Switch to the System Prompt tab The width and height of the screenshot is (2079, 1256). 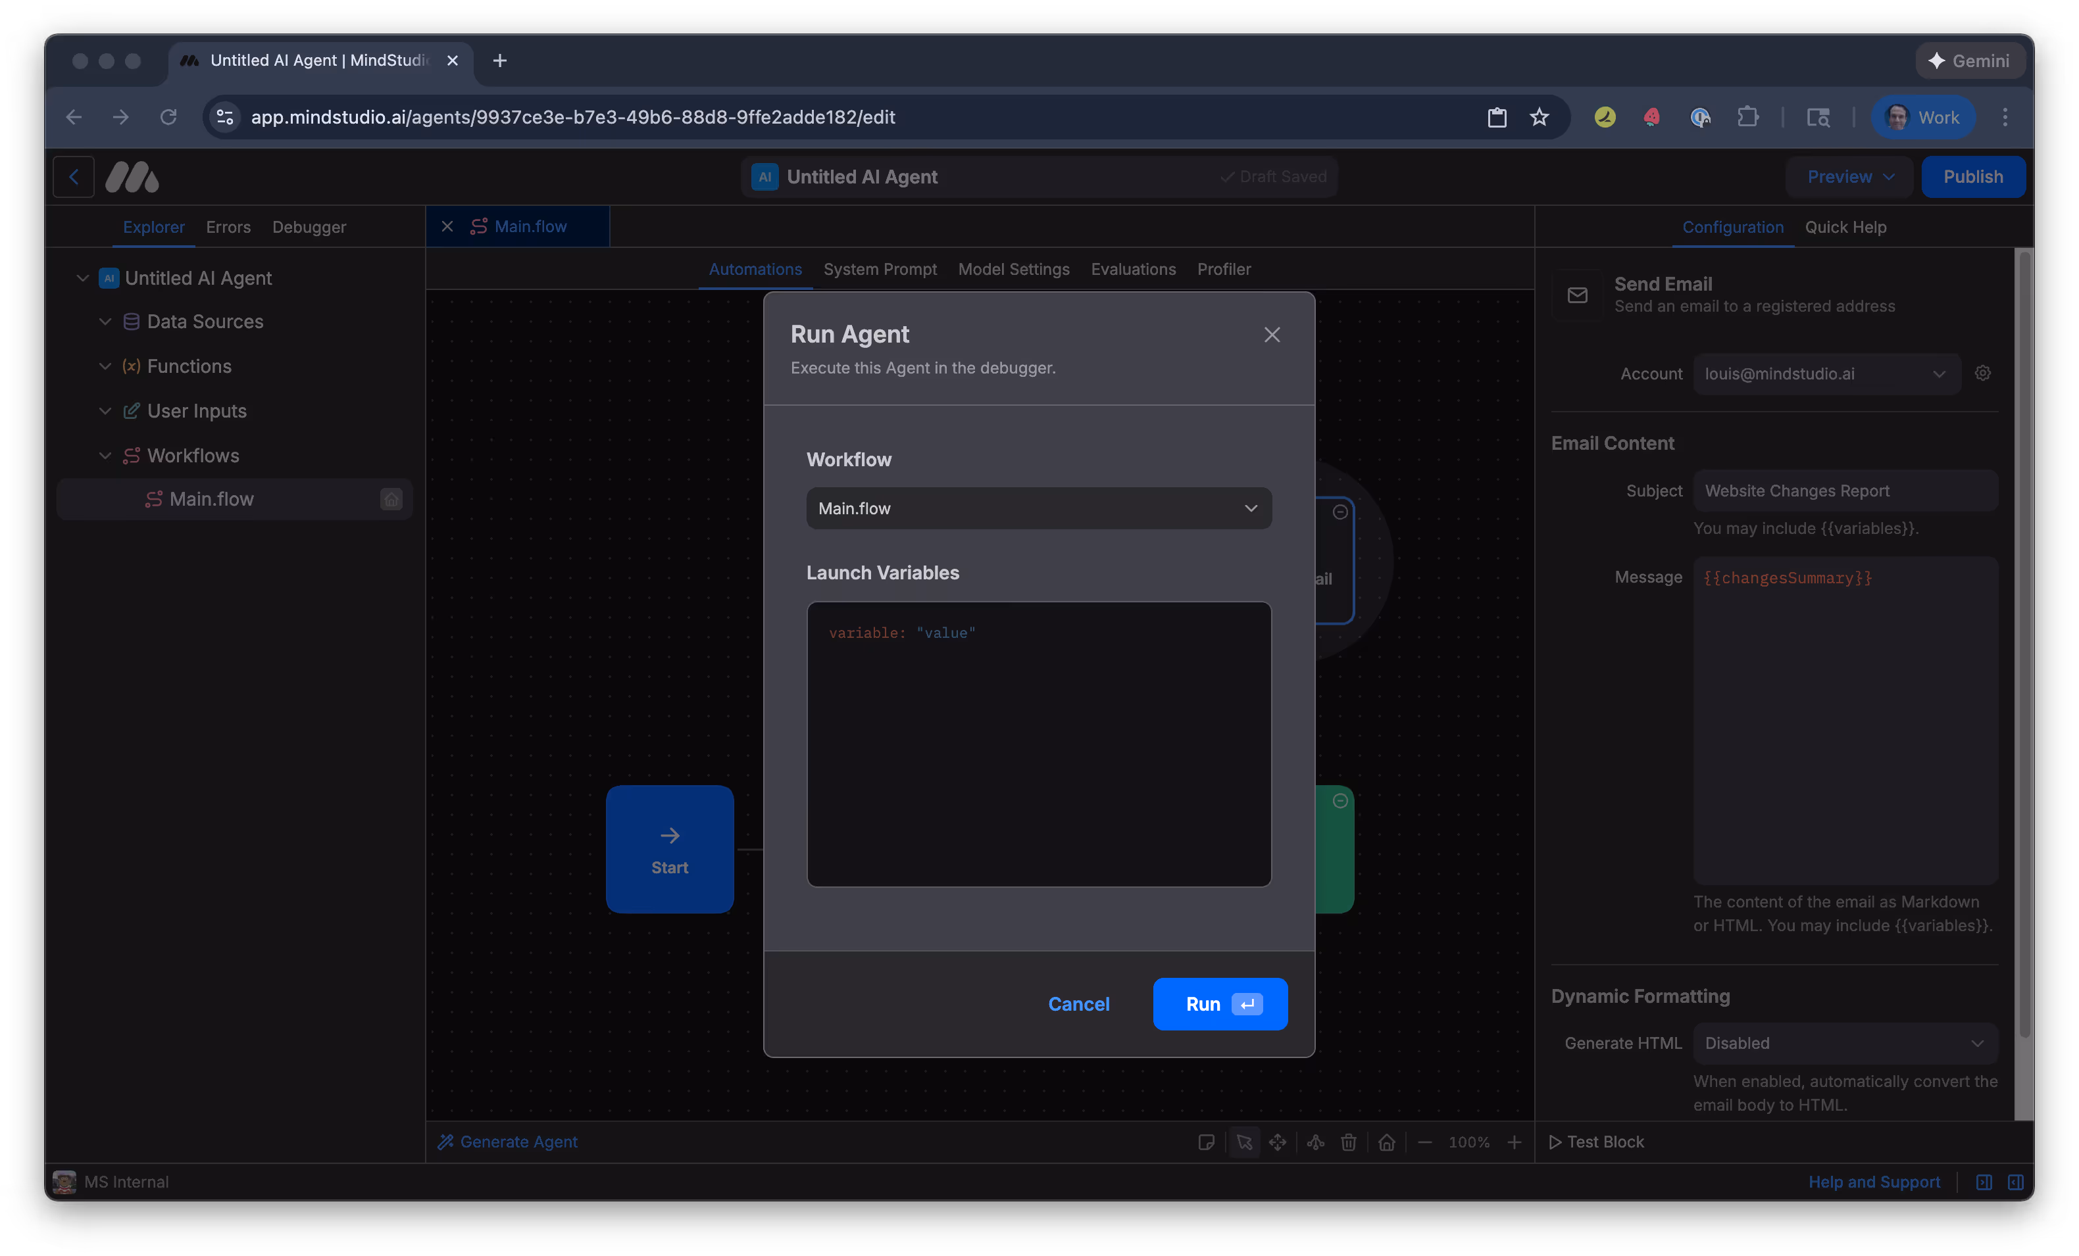880,269
